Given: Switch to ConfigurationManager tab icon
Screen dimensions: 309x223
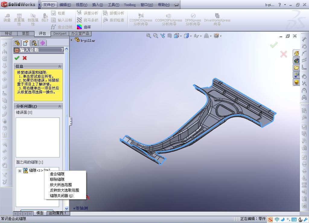Looking at the screenshot, I should click(34, 43).
